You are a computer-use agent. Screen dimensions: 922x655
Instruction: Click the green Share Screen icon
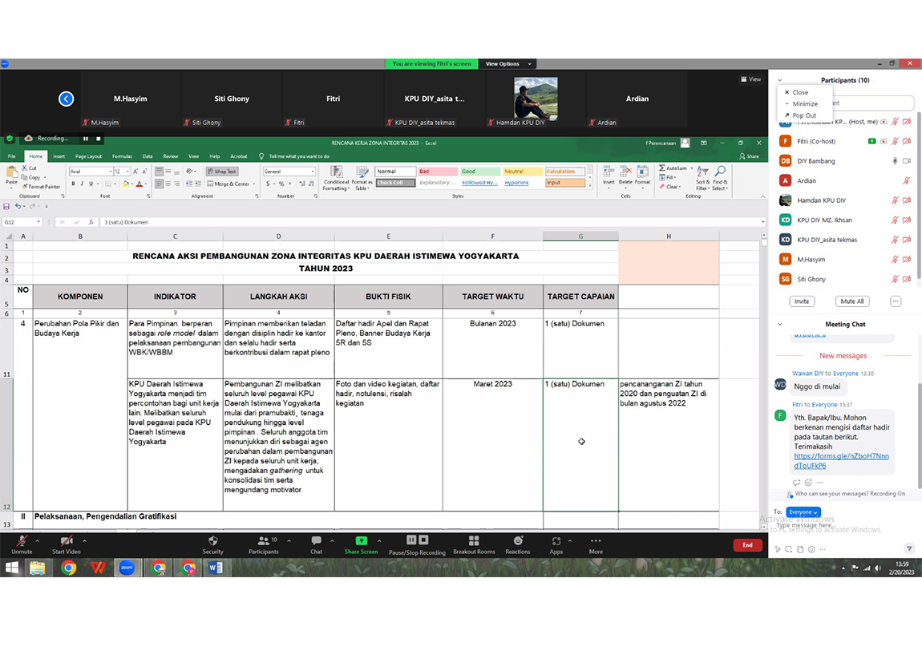[361, 541]
